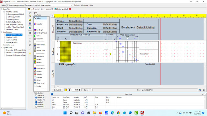Click the blue arrow snap icon
The image size is (207, 116).
pos(70,90)
